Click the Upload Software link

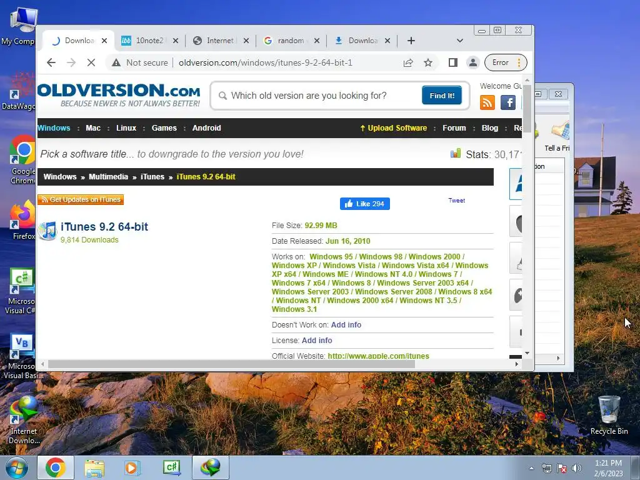(394, 127)
